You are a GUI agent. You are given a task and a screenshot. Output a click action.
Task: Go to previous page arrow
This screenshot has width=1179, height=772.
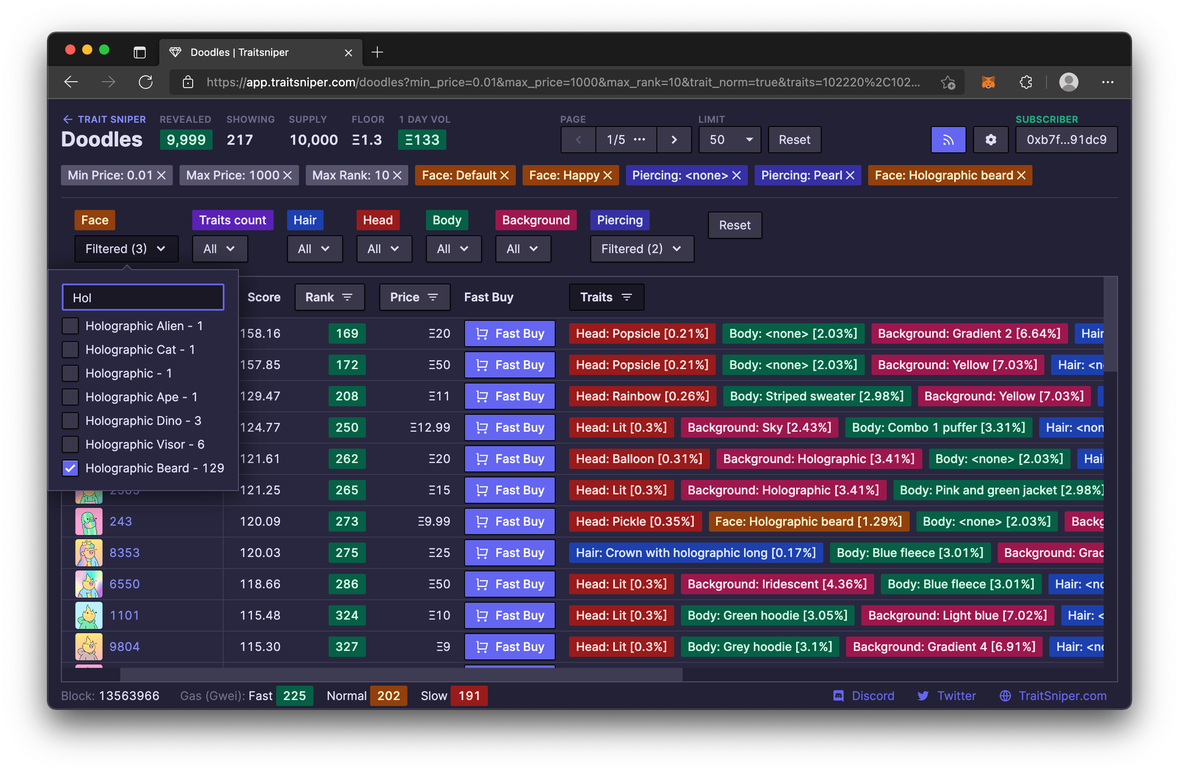578,140
